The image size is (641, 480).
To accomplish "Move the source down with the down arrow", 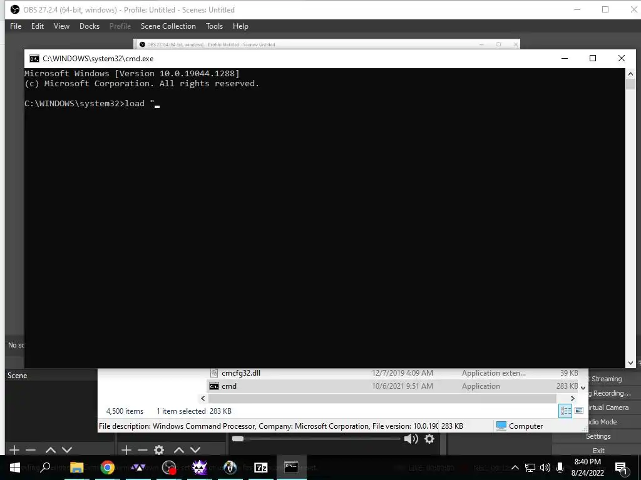I will 195,450.
